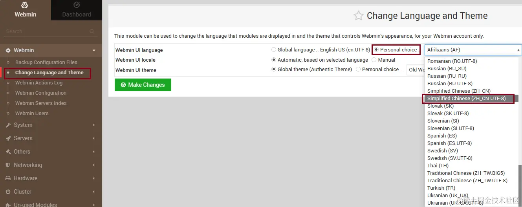Expand the Un-used Modules arrow
This screenshot has height=207, width=522.
tap(94, 205)
